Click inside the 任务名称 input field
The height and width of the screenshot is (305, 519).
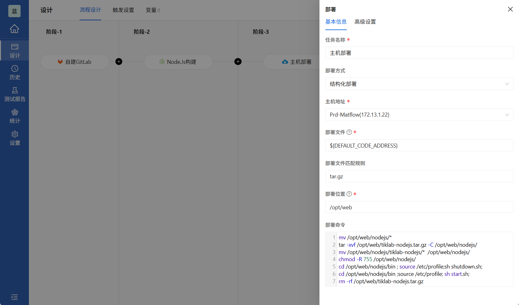(x=419, y=53)
